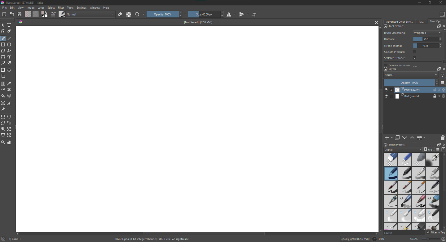This screenshot has height=242, width=446.
Task: Switch to the Palette docker tab
Action: tap(422, 22)
